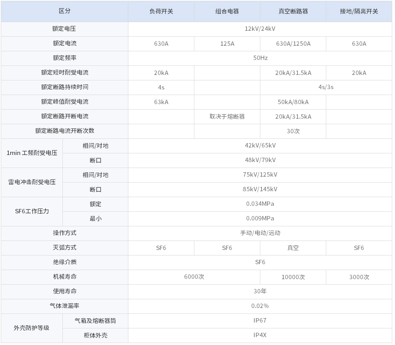
Task: Click the 额定电流 row label
Action: (x=64, y=43)
